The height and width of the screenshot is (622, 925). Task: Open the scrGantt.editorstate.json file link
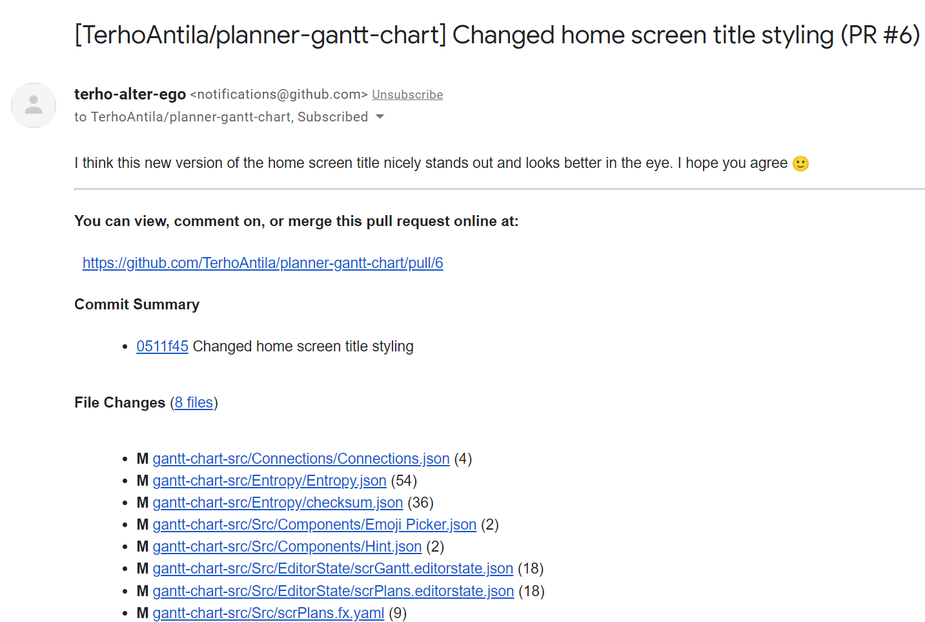click(332, 568)
